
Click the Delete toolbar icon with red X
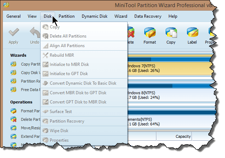[x=131, y=32]
